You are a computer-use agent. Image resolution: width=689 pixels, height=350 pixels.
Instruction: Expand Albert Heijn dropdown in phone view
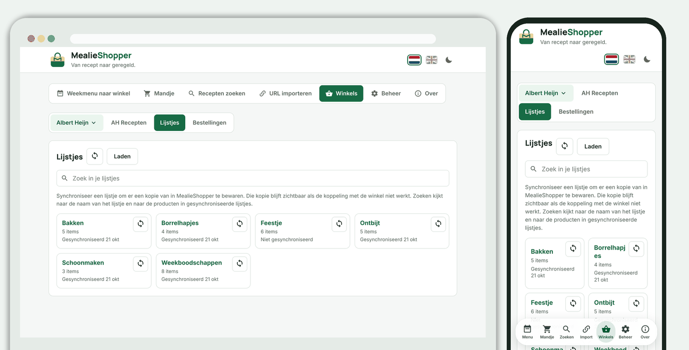tap(545, 93)
